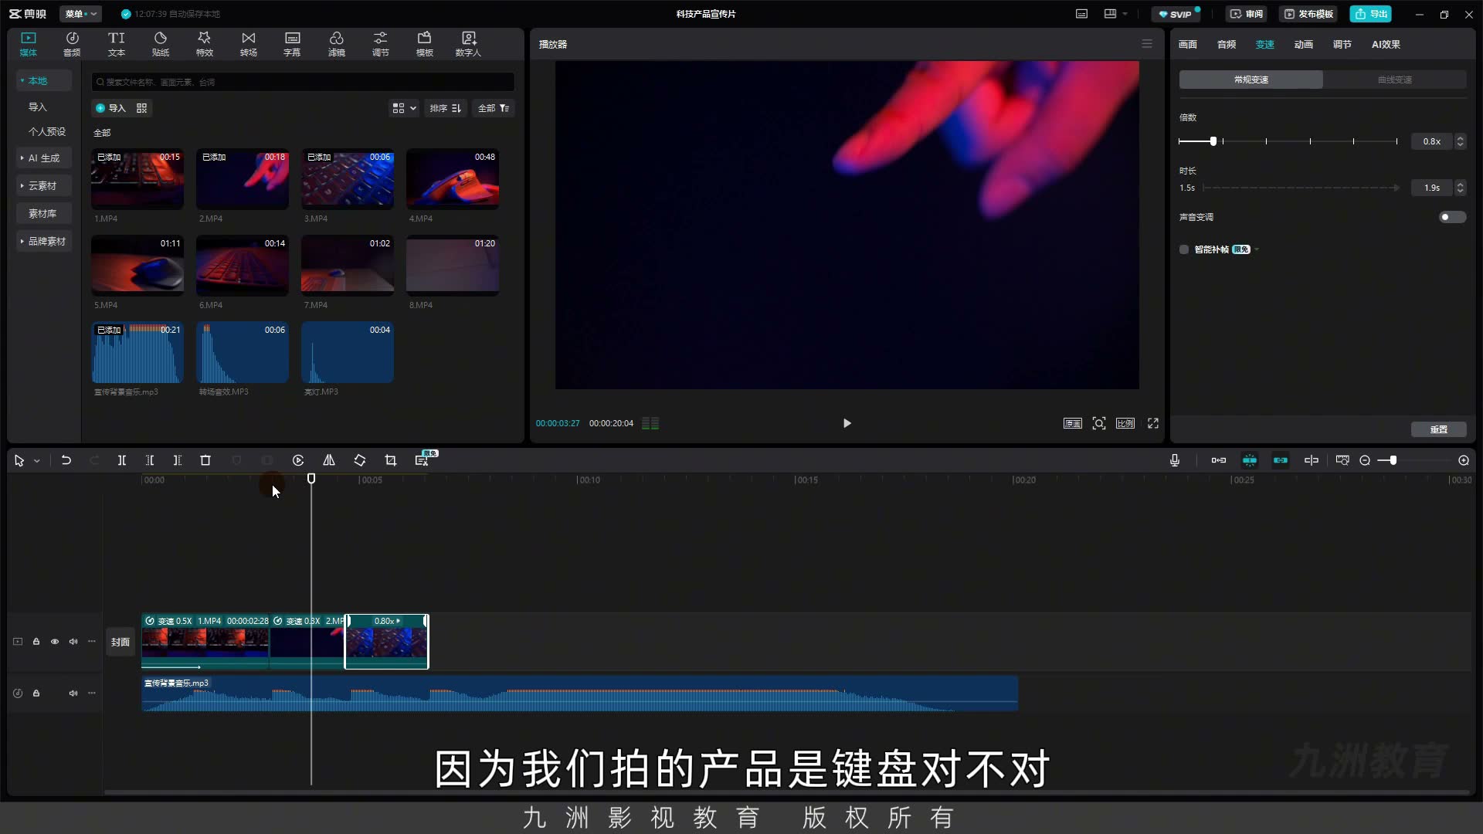Click the crop icon in timeline toolbar
The height and width of the screenshot is (834, 1483).
pyautogui.click(x=391, y=460)
